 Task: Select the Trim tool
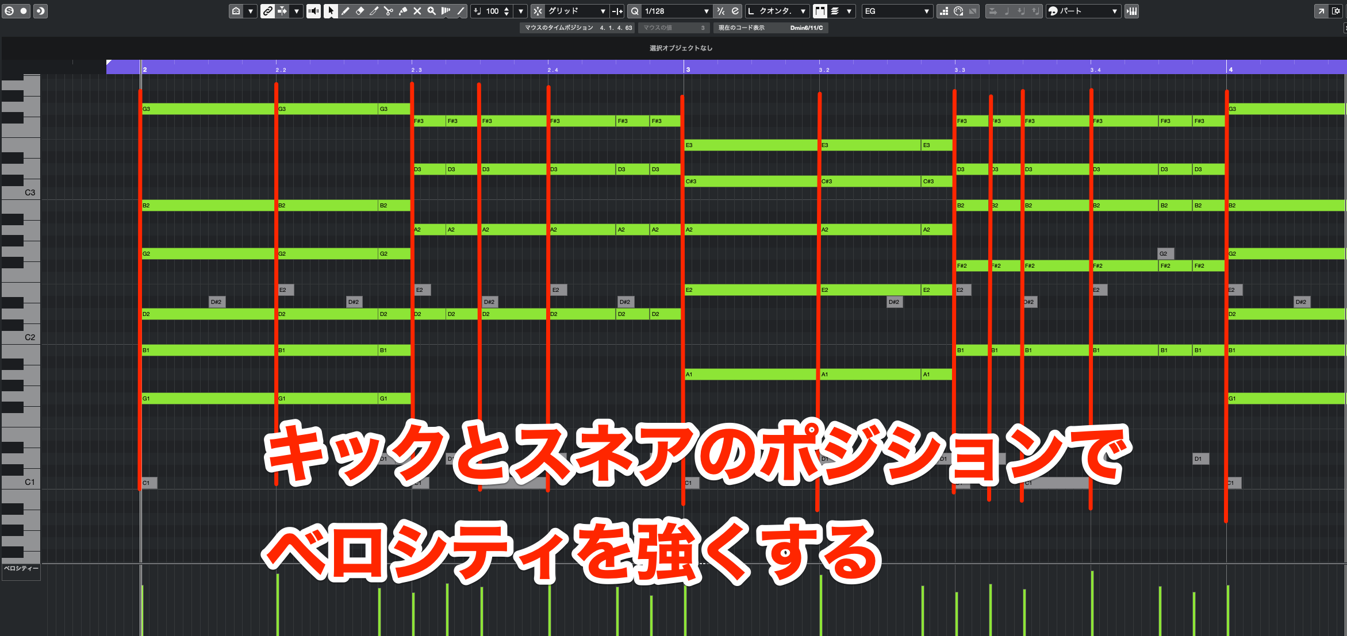point(374,11)
